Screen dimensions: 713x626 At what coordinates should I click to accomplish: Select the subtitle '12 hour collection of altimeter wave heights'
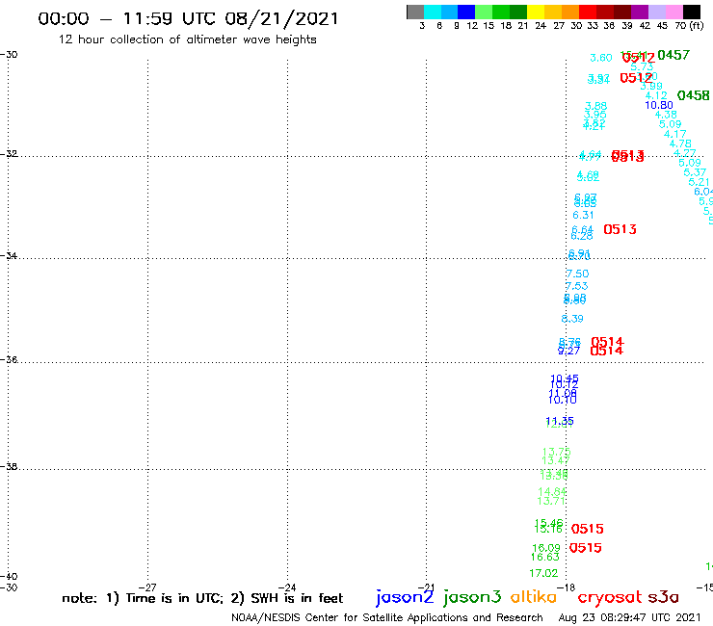(x=187, y=39)
